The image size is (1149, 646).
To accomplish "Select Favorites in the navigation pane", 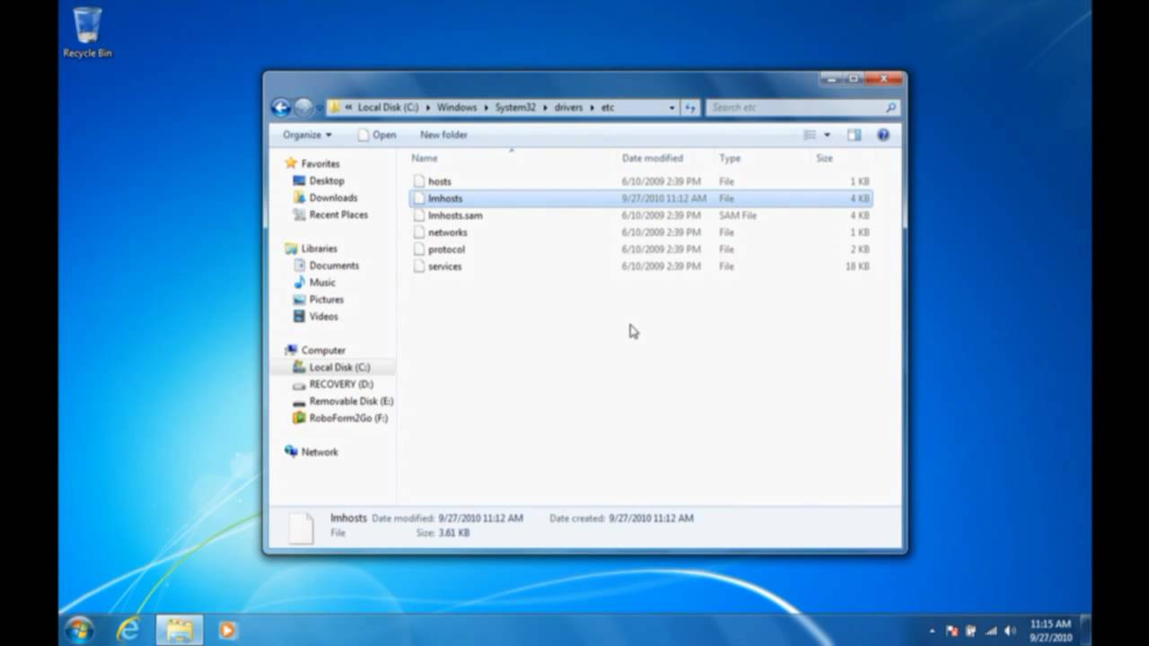I will point(320,163).
